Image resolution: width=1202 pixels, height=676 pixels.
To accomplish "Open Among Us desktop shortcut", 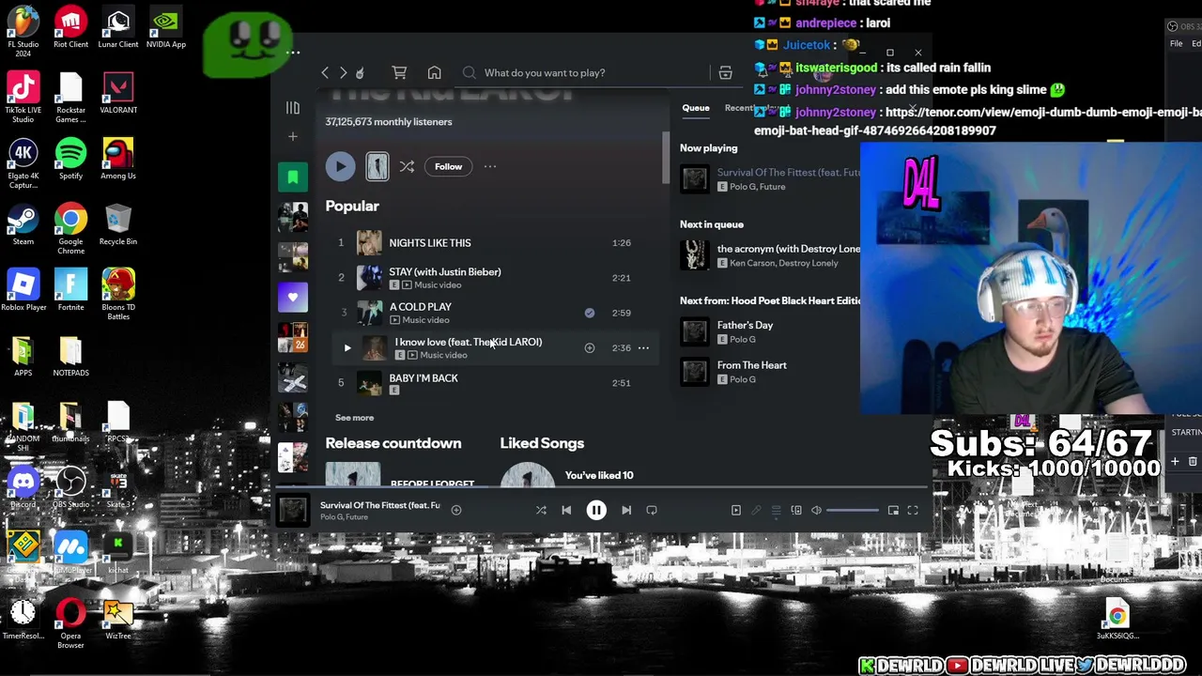I will [118, 160].
